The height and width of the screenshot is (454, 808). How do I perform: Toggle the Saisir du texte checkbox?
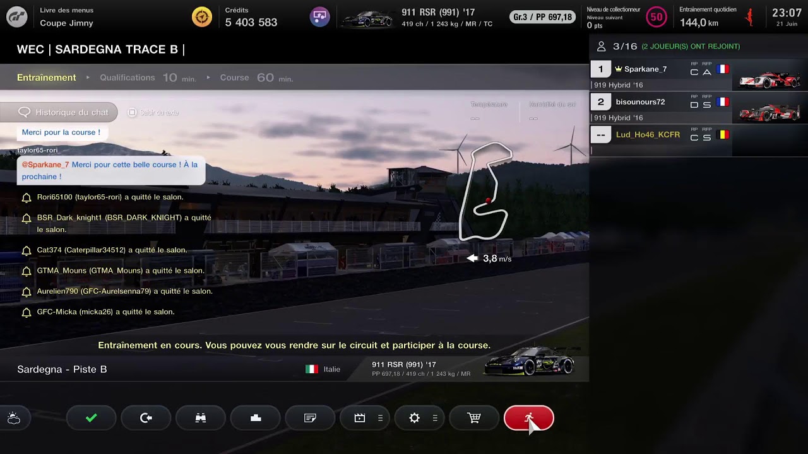[132, 112]
